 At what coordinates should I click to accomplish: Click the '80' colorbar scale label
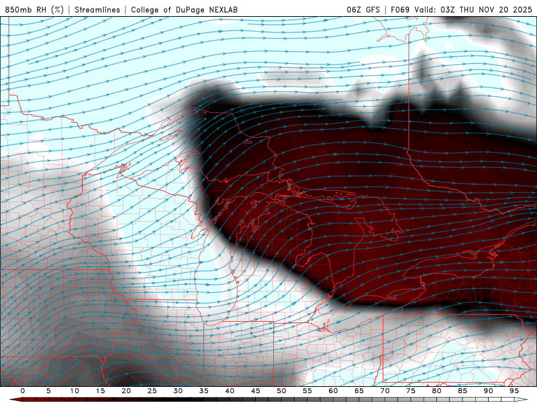click(437, 391)
